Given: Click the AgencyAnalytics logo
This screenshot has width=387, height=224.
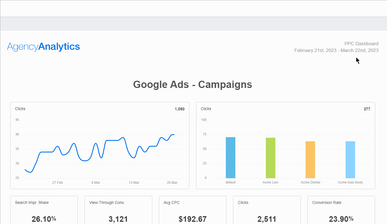Looking at the screenshot, I should (43, 46).
